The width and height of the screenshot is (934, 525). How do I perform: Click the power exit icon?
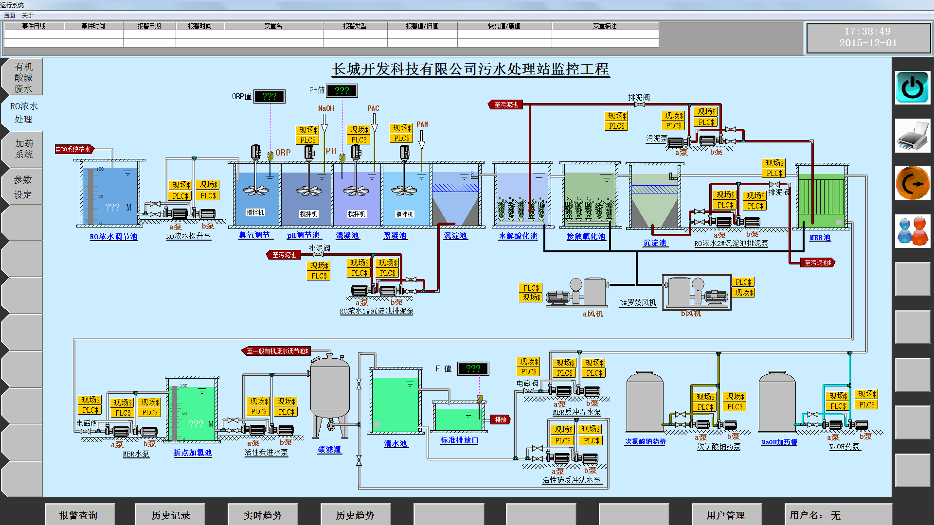point(912,87)
